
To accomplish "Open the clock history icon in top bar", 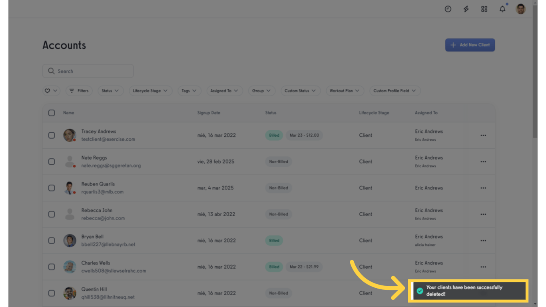I will [448, 9].
